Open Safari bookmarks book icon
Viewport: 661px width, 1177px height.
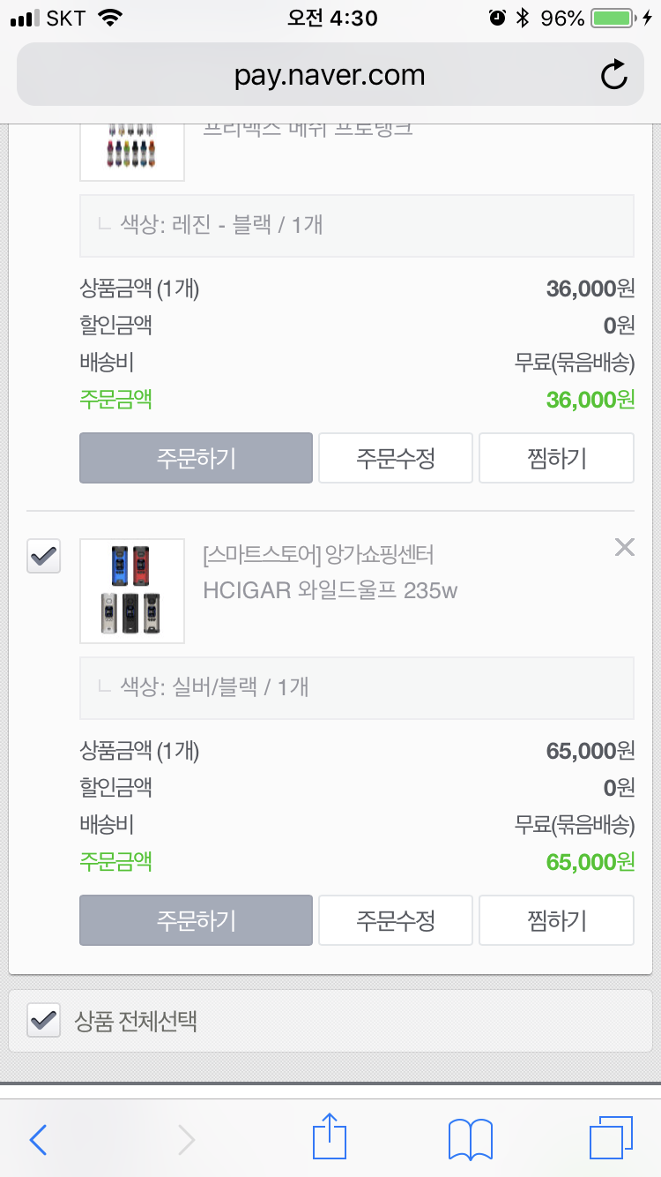[x=470, y=1139]
